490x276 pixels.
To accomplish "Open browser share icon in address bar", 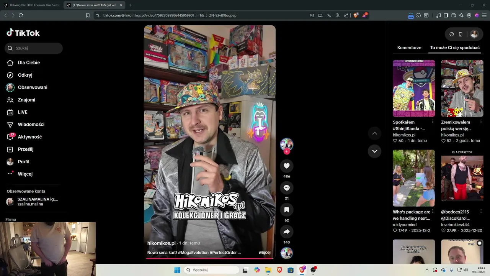I will (346, 15).
